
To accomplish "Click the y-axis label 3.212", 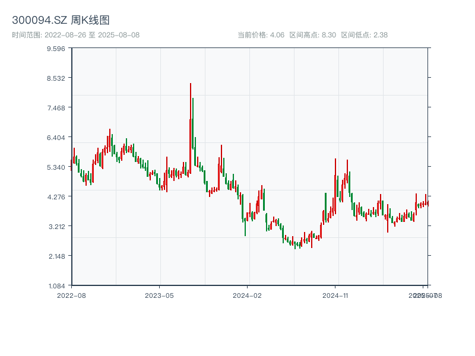I will coord(56,227).
